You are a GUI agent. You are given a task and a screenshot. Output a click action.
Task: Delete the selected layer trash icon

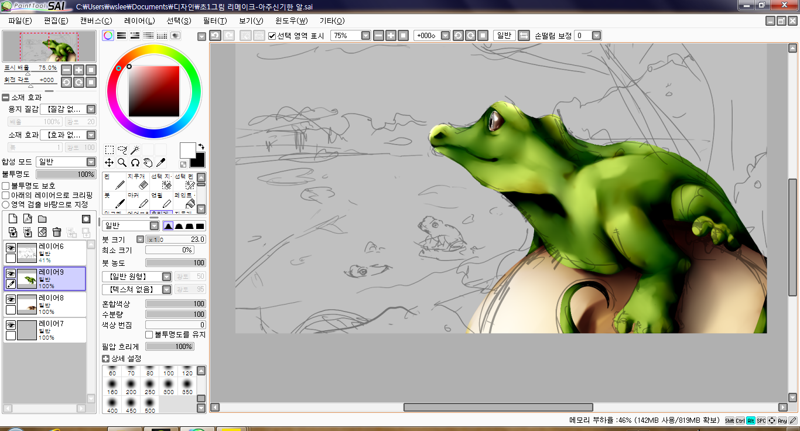tap(57, 232)
